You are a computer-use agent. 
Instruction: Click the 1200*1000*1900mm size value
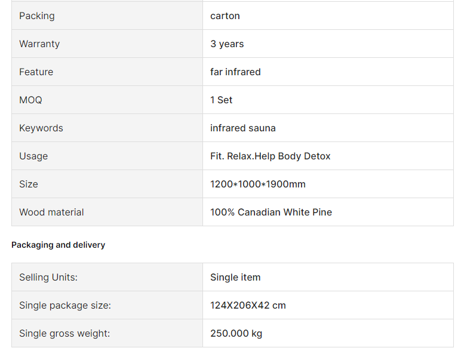258,184
